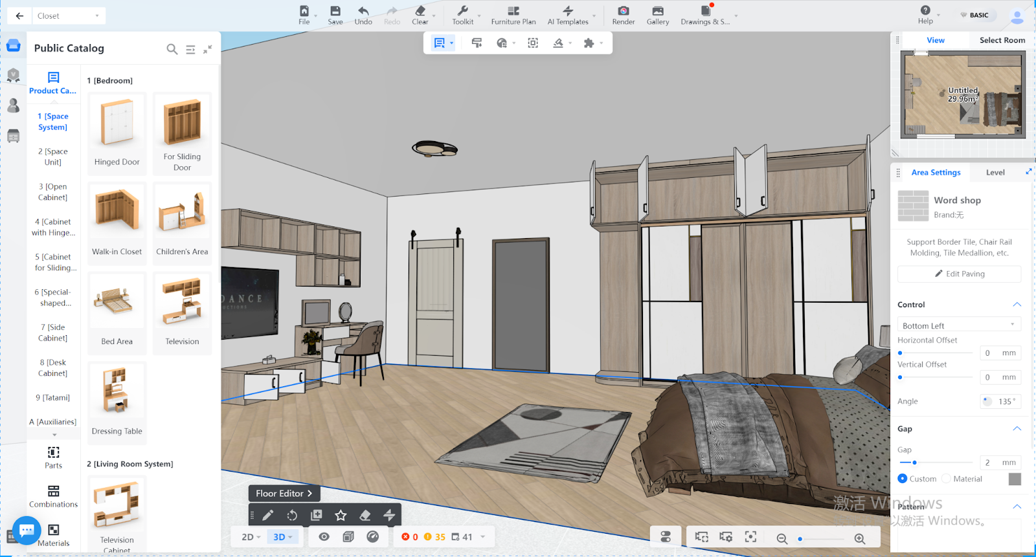
Task: Click the gap color swatch
Action: click(1015, 479)
